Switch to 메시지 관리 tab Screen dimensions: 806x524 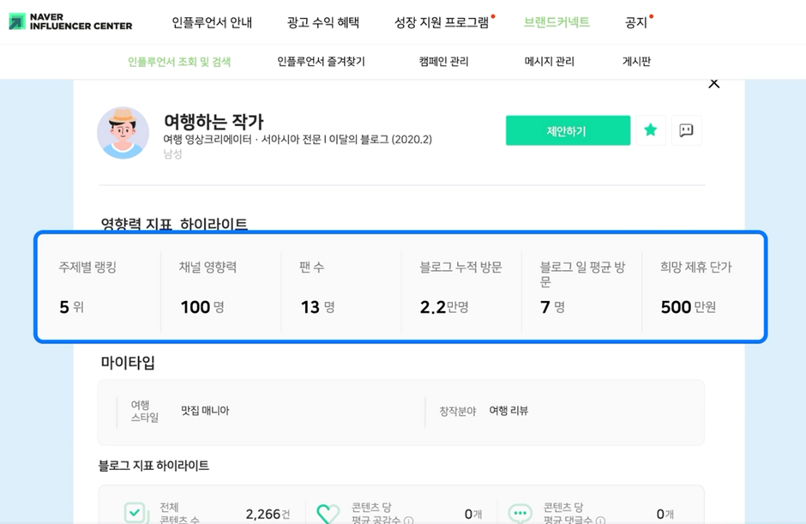coord(549,62)
